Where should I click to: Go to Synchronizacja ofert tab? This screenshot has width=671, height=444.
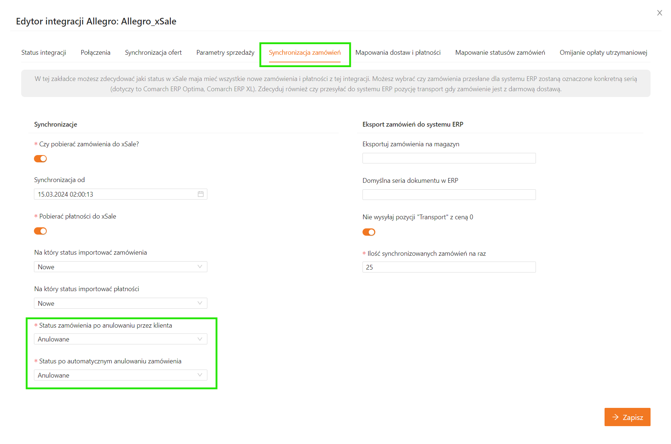pyautogui.click(x=153, y=53)
